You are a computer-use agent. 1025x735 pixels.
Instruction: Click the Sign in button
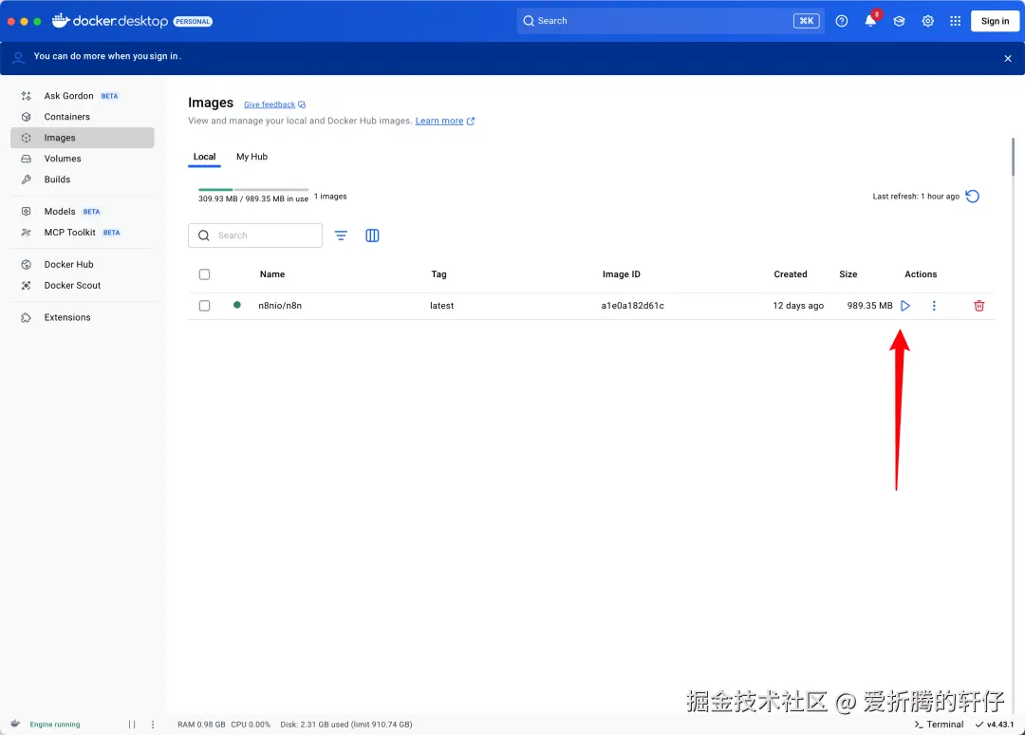click(x=994, y=20)
